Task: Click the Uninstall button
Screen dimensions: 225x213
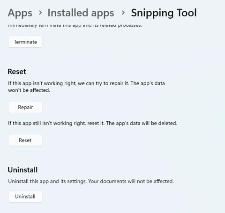Action: pos(25,196)
